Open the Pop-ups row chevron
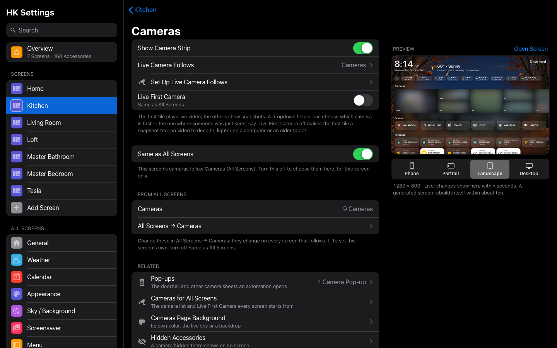The width and height of the screenshot is (557, 348). point(371,282)
